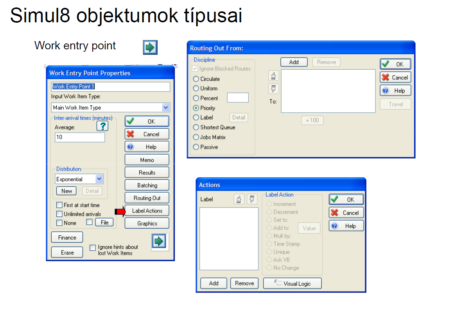454x330 pixels.
Task: Select Shortest Queue discipline
Action: pos(196,127)
